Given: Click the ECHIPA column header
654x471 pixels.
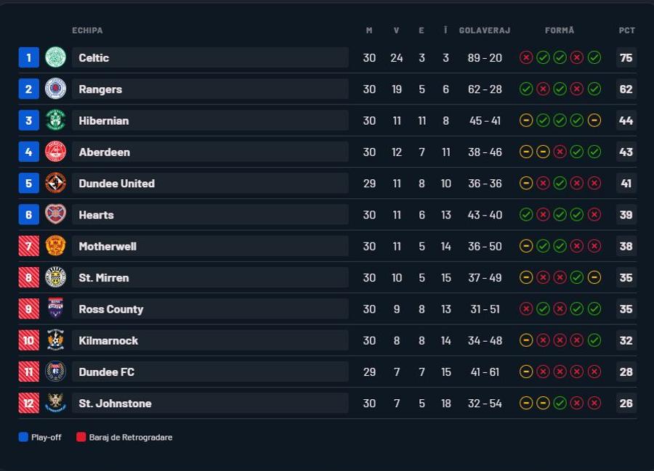Looking at the screenshot, I should coord(87,30).
